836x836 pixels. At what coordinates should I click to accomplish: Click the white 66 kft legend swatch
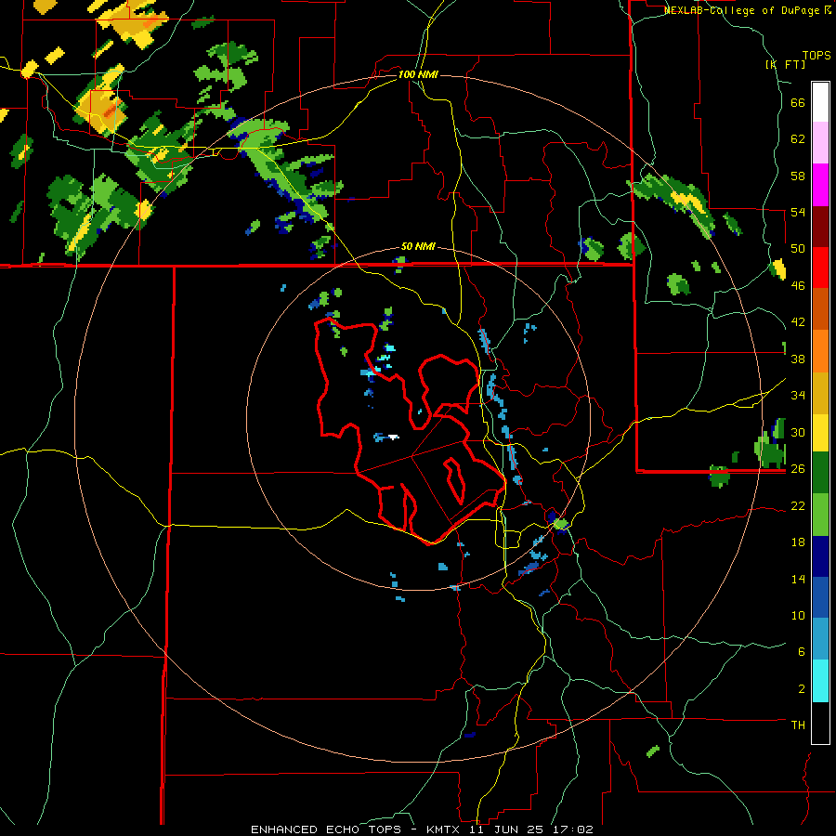(820, 102)
